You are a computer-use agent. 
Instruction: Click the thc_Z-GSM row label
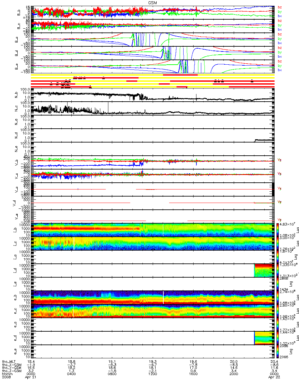point(12,371)
